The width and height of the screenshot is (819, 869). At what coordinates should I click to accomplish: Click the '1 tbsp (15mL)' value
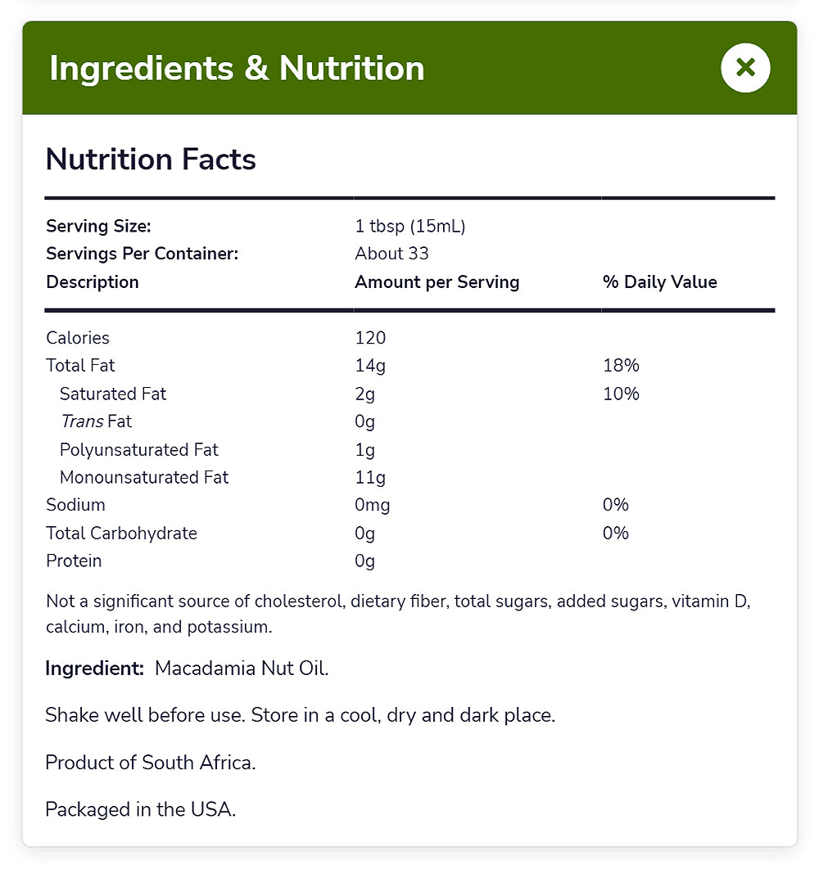pyautogui.click(x=409, y=226)
